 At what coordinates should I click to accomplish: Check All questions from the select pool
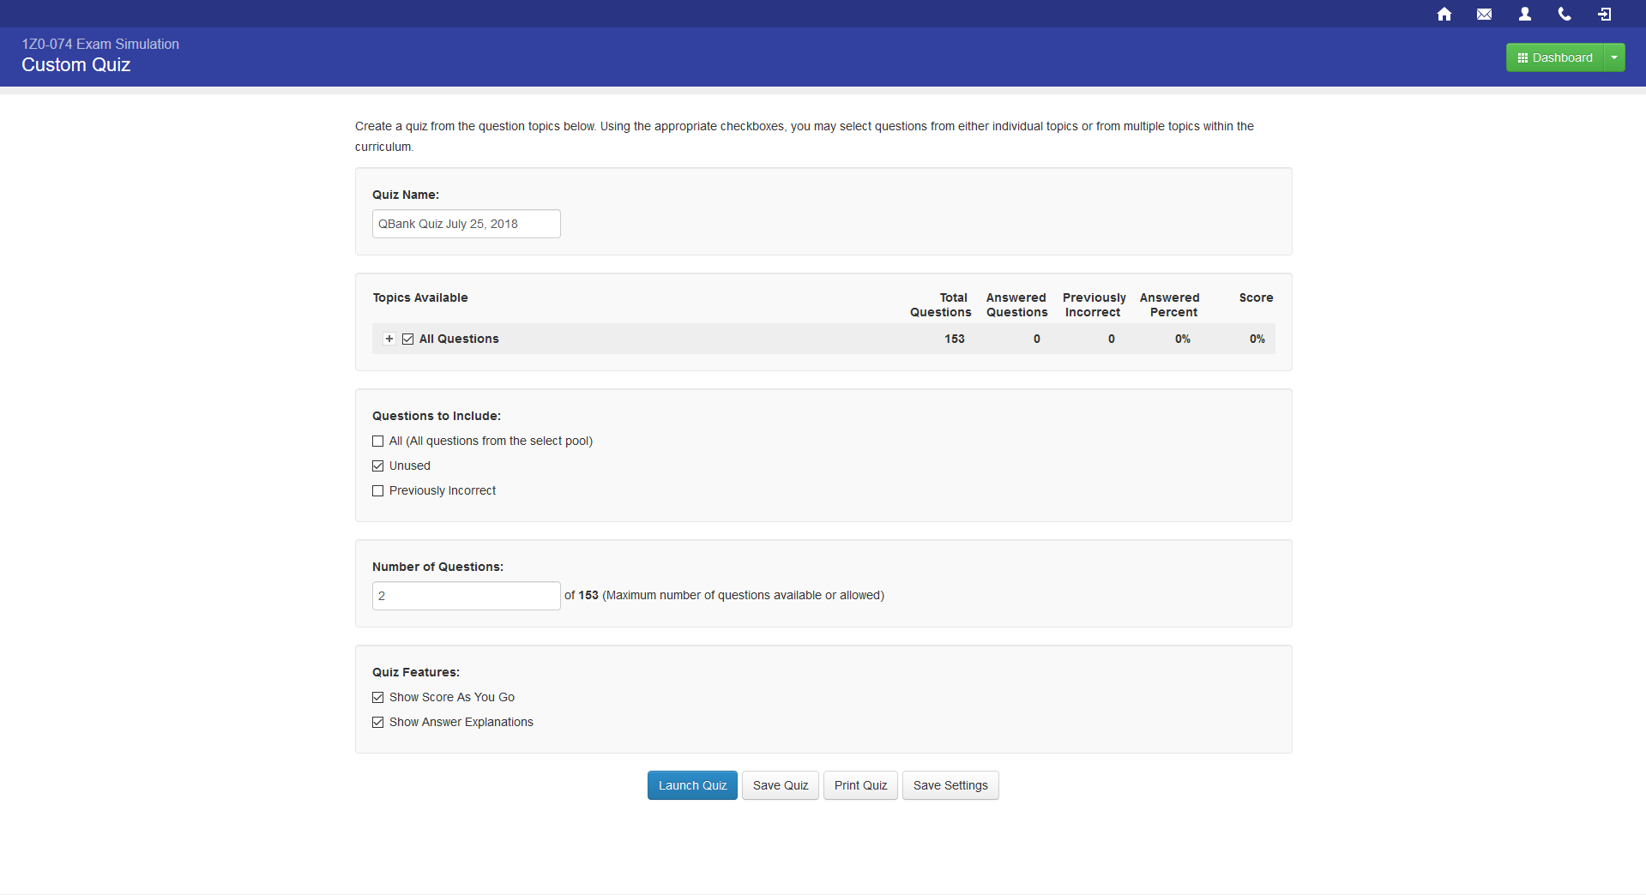378,441
